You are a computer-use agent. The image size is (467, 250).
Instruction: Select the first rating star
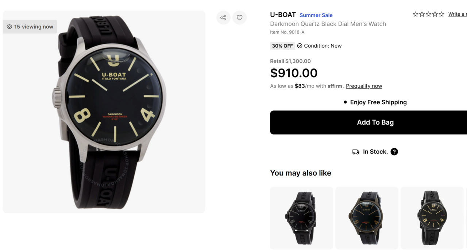pos(416,14)
